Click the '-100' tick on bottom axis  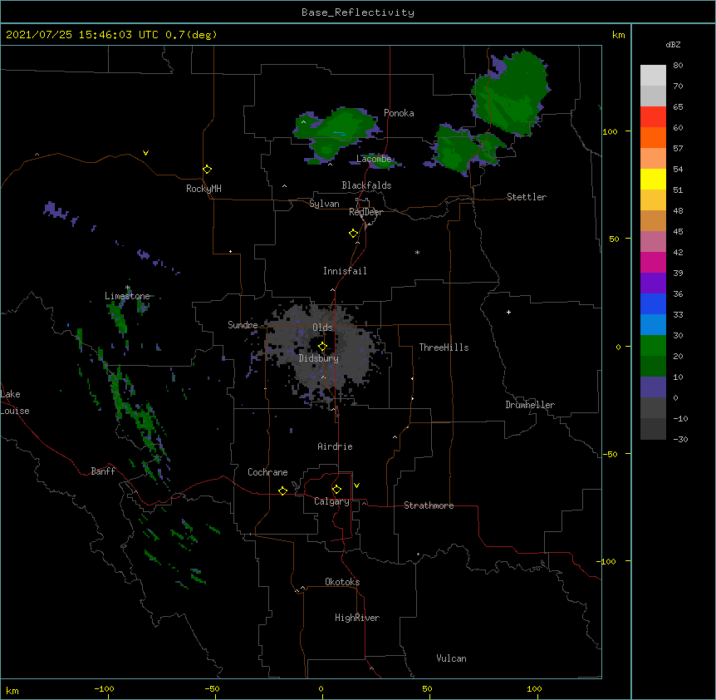click(104, 688)
